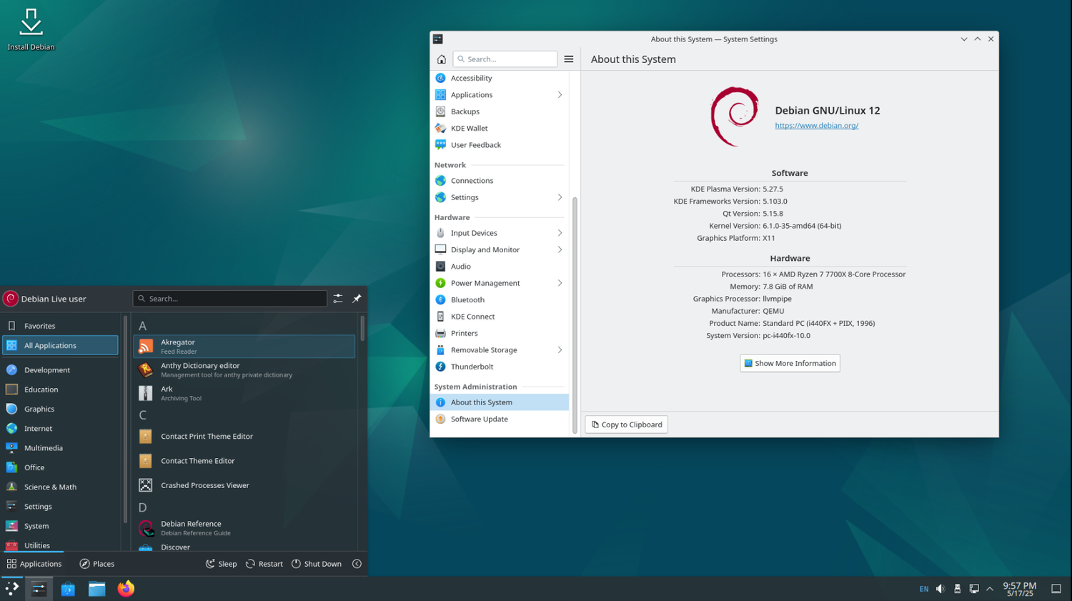The image size is (1072, 601).
Task: Click the show desktop icon in the taskbar
Action: pos(1056,589)
